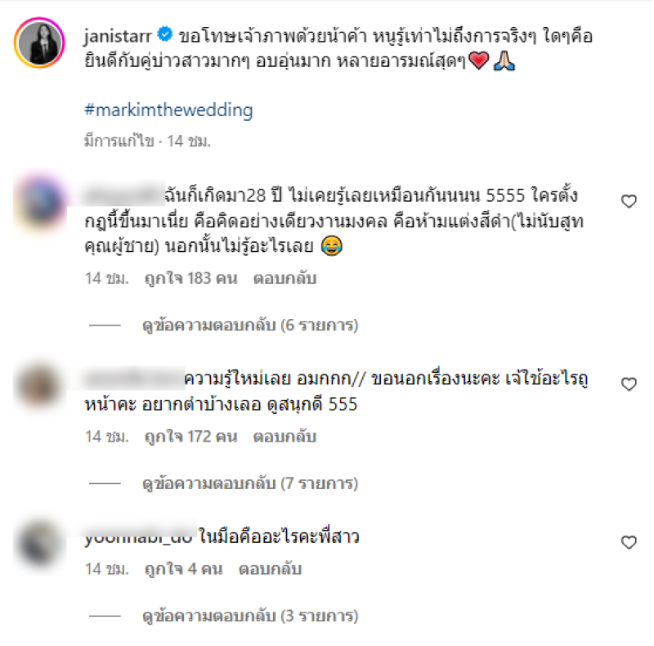Open janistarr's profile picture story ring
This screenshot has width=654, height=646.
pos(39,43)
